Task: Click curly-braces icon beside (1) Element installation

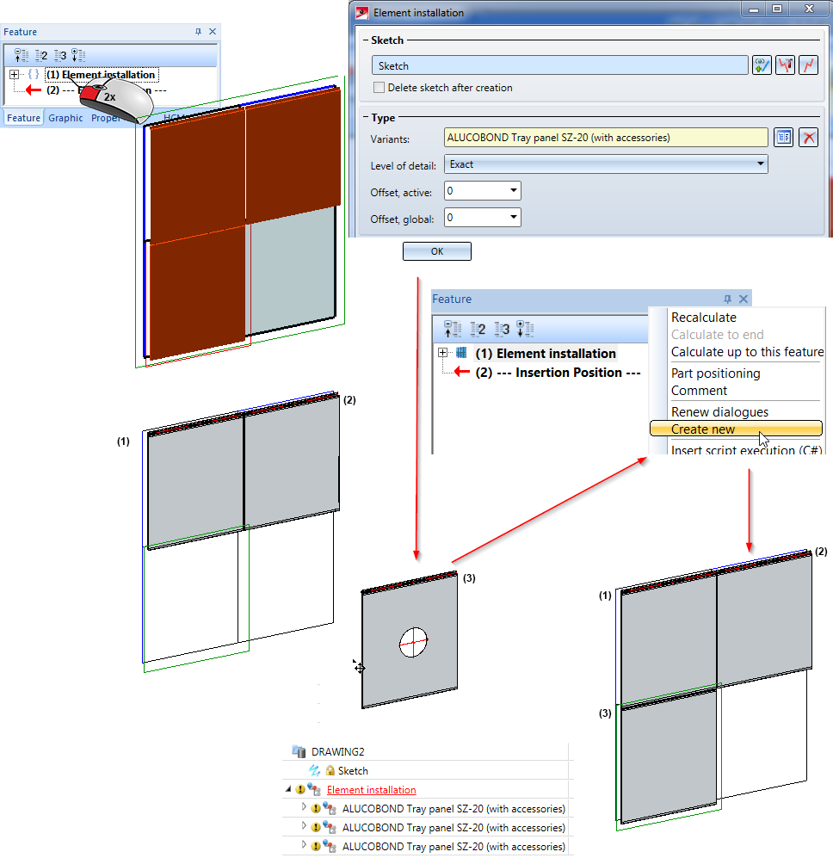Action: [x=34, y=74]
